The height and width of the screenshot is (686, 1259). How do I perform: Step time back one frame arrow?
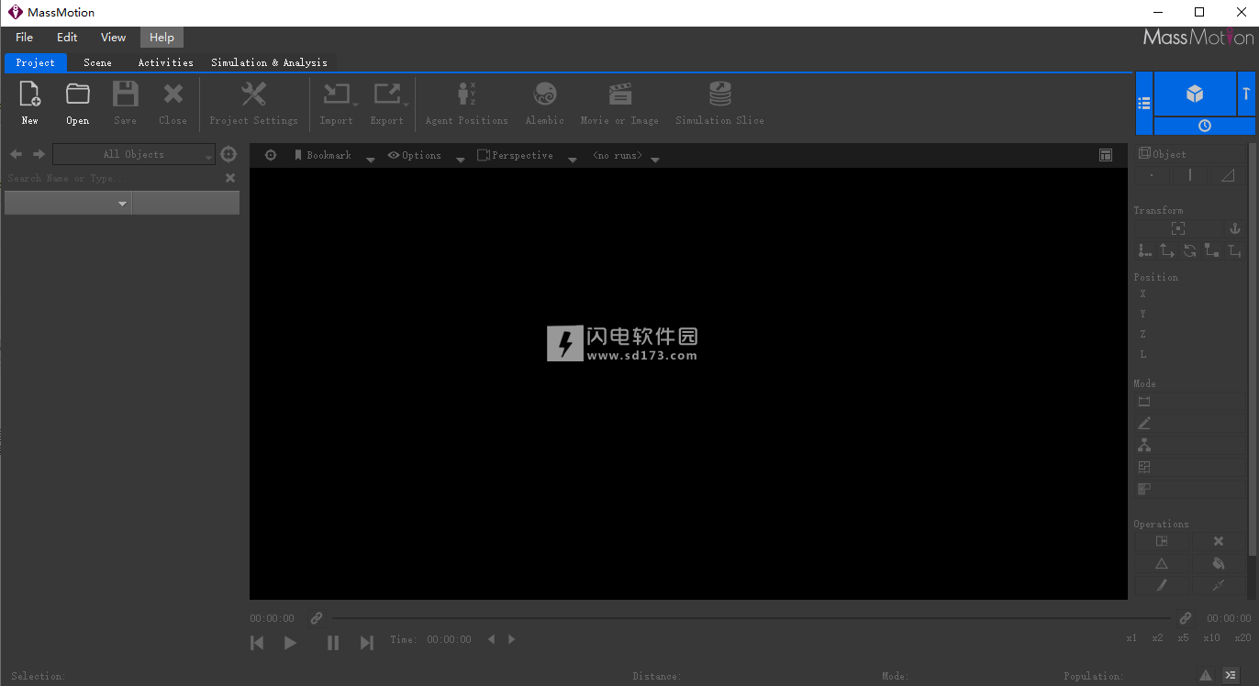tap(491, 639)
